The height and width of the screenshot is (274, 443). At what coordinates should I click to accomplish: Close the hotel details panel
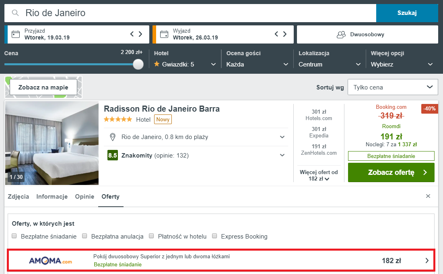pyautogui.click(x=428, y=196)
